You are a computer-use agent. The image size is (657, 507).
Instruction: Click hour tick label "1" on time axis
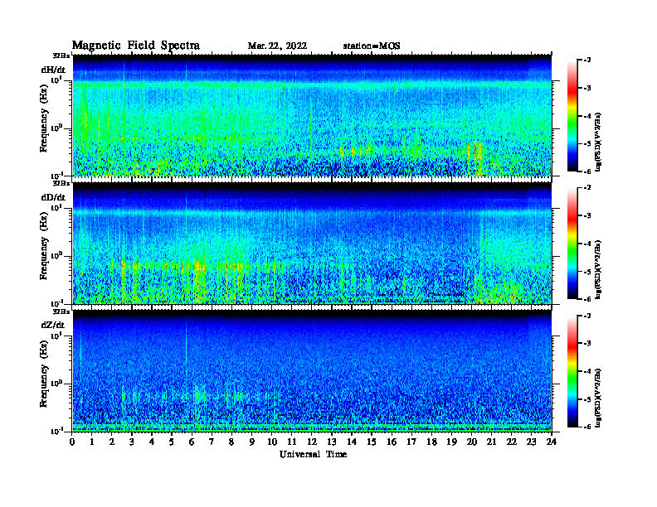[92, 442]
